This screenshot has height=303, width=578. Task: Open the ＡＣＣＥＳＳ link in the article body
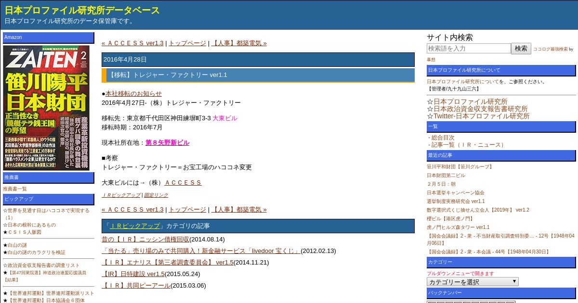click(183, 182)
